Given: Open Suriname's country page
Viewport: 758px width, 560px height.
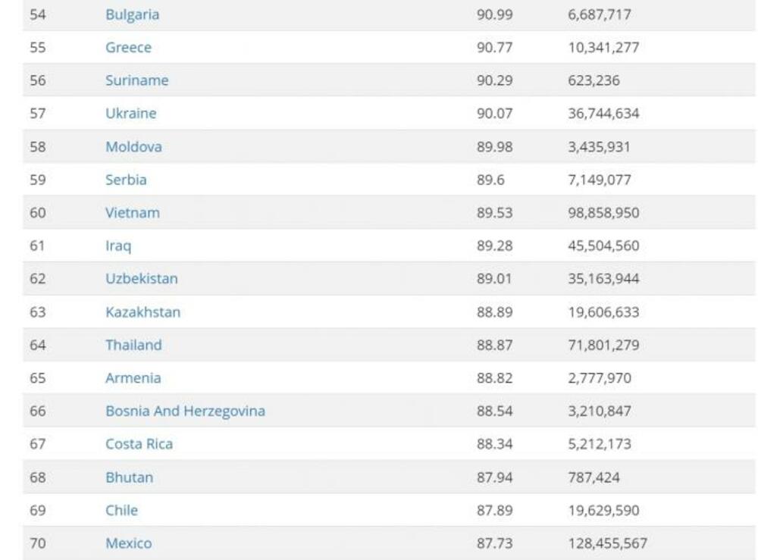Looking at the screenshot, I should click(136, 80).
